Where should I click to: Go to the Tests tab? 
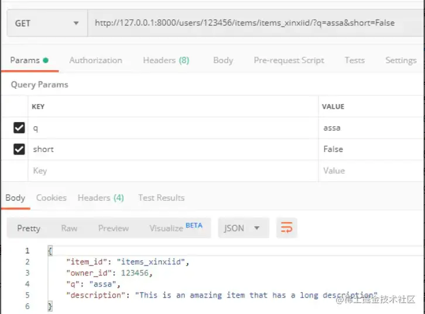coord(355,60)
